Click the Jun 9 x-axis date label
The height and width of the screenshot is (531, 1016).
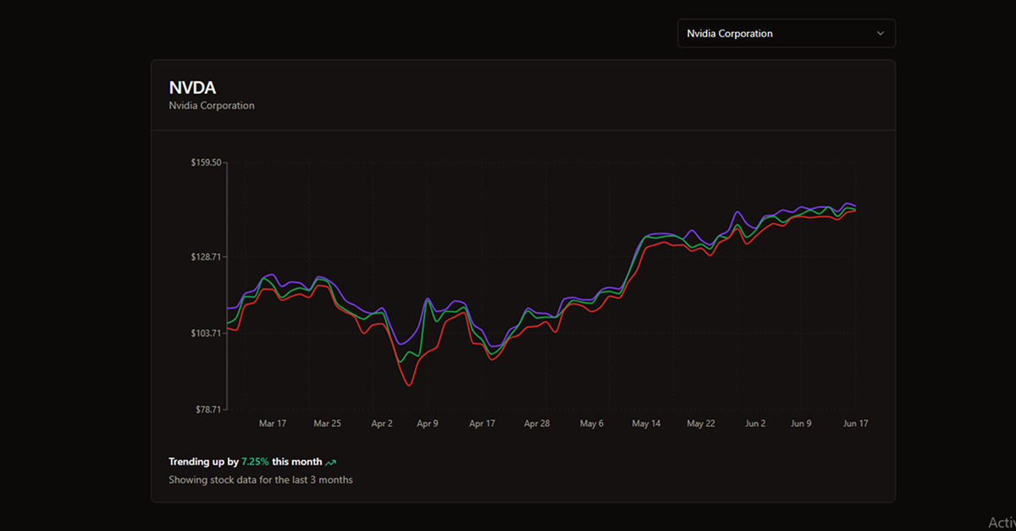[x=801, y=424]
